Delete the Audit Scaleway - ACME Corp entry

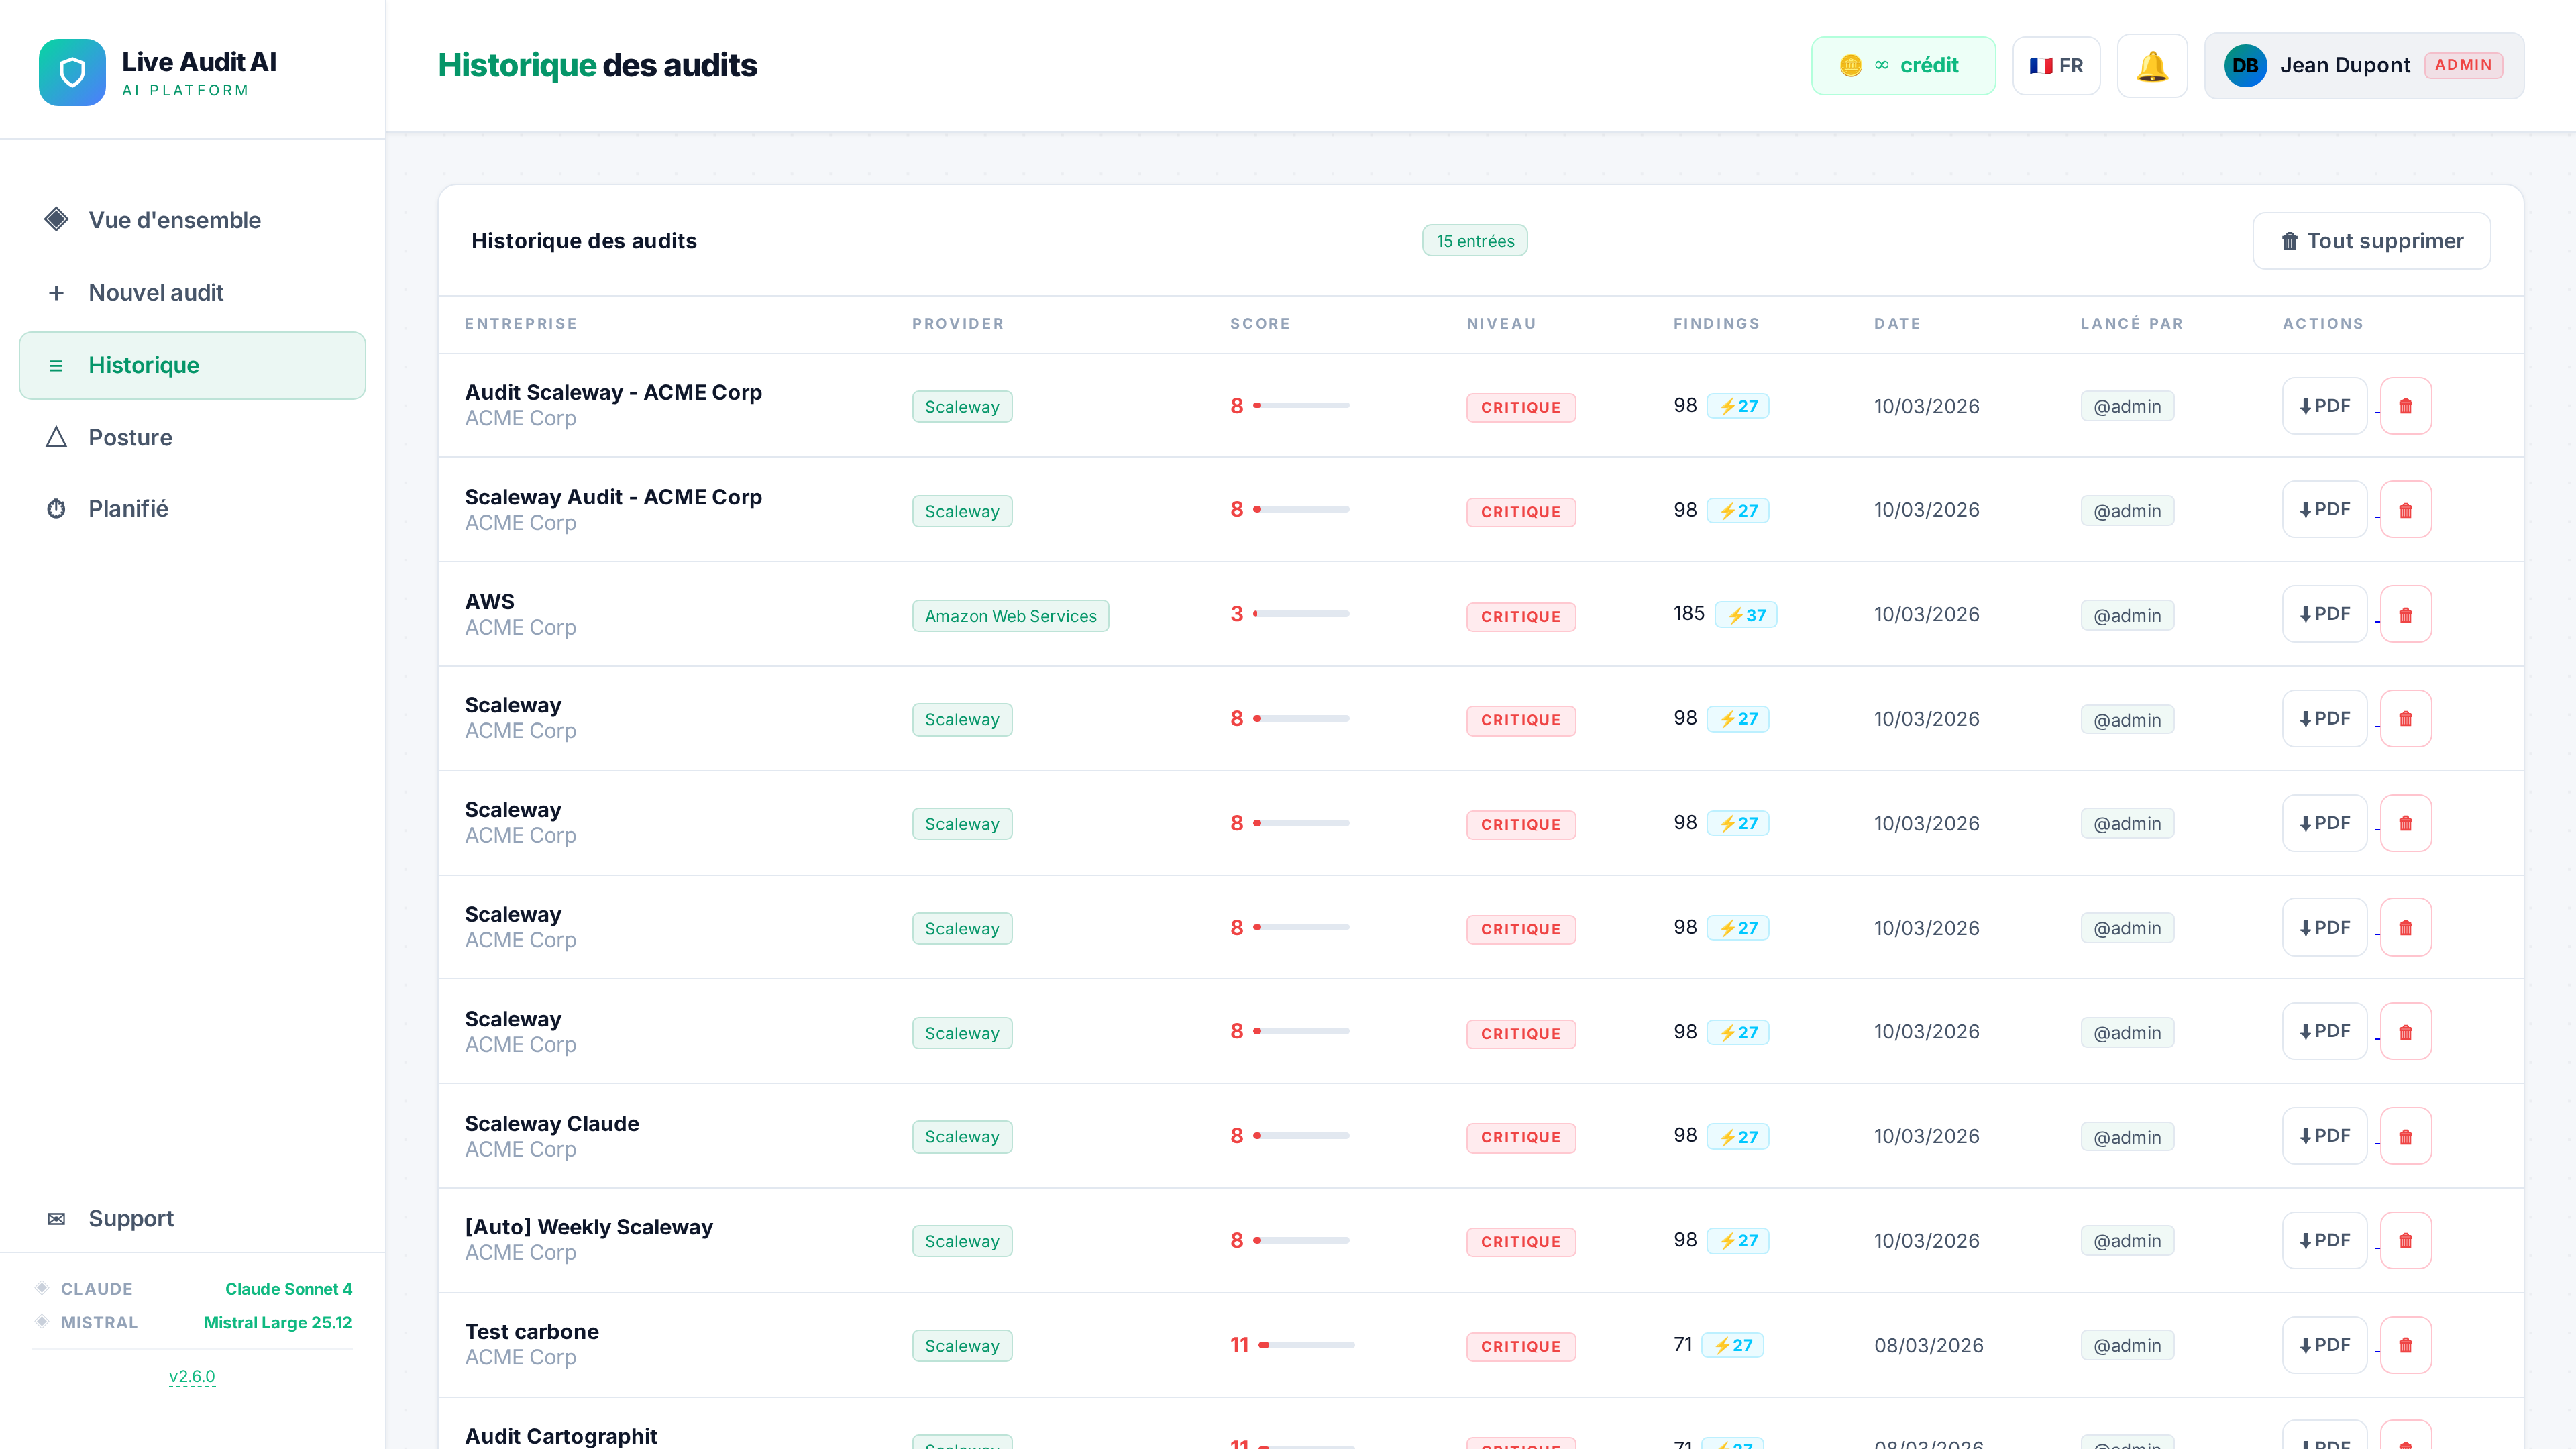(x=2405, y=406)
